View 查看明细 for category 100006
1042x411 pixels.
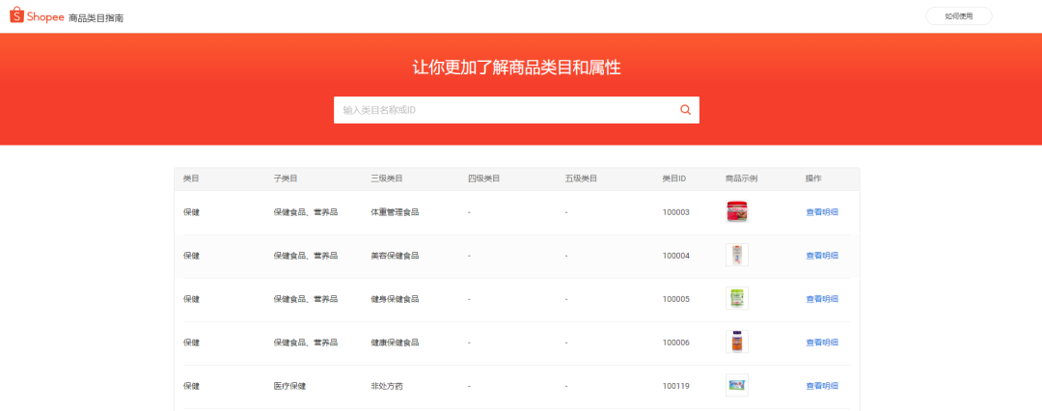(821, 342)
